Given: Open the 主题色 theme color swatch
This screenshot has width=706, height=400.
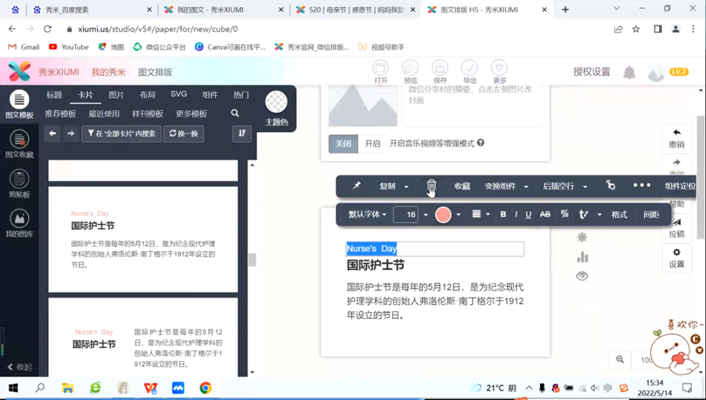Looking at the screenshot, I should click(x=277, y=102).
